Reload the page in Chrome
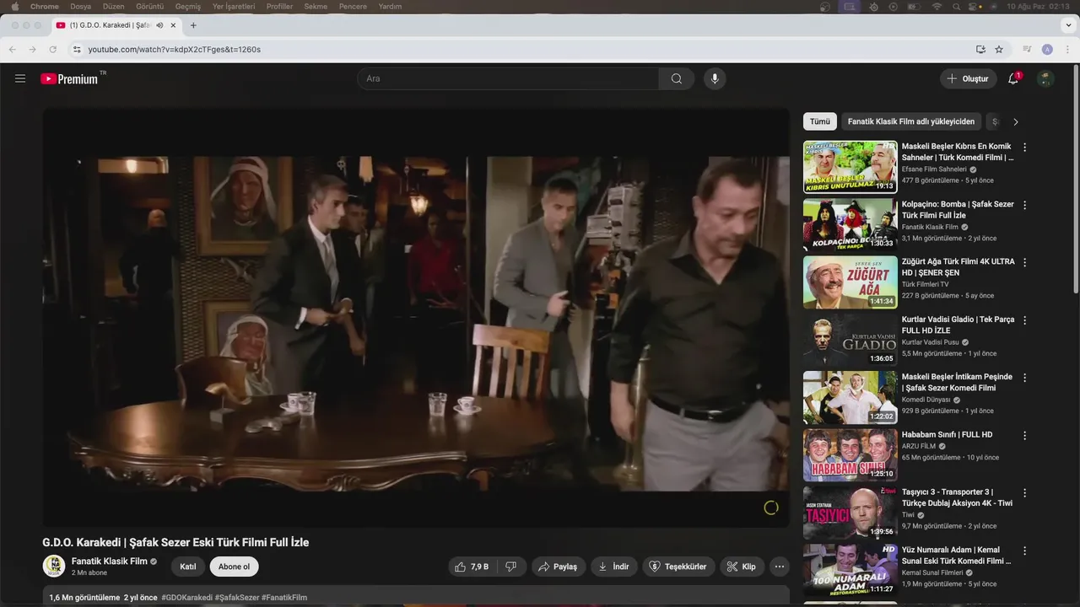The width and height of the screenshot is (1080, 607). (x=52, y=50)
